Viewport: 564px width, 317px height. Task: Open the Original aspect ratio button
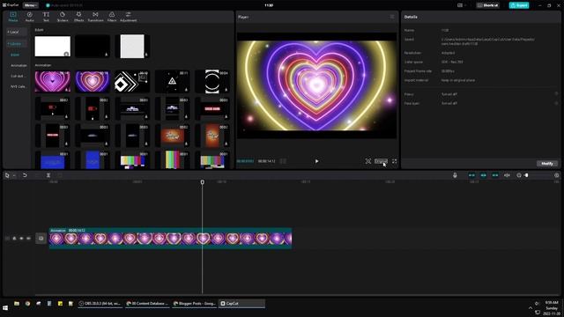click(x=381, y=161)
